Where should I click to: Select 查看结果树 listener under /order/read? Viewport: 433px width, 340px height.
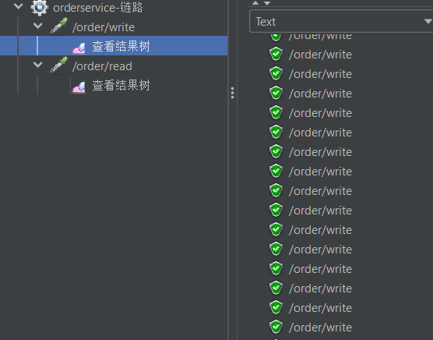121,85
